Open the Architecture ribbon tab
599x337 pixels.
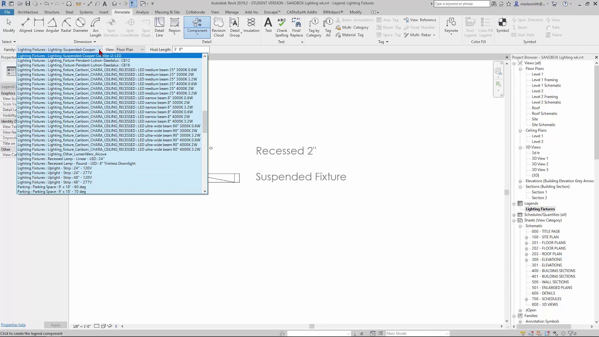point(28,12)
